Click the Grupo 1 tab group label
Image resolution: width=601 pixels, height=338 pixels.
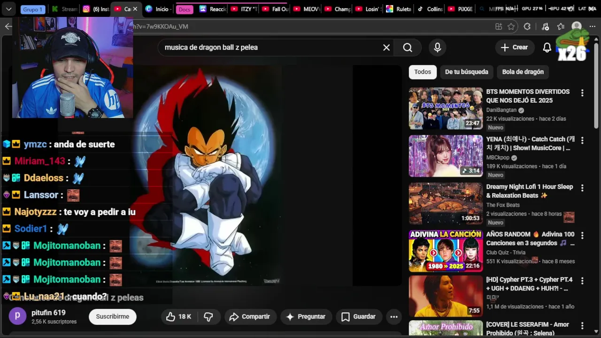[x=33, y=9]
